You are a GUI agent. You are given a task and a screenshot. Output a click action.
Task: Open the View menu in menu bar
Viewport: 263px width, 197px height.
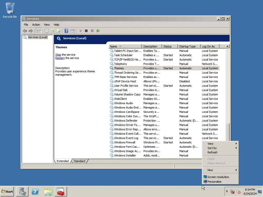47,25
